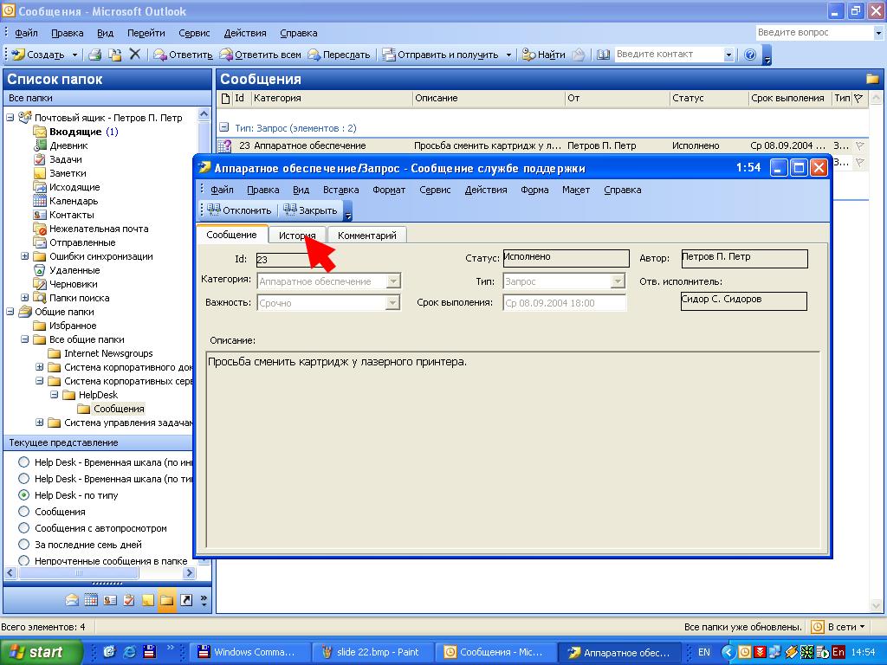Select Help Desk - Временная шкала (по ти view

point(23,478)
